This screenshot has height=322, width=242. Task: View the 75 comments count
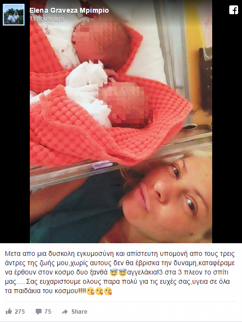coord(48,312)
